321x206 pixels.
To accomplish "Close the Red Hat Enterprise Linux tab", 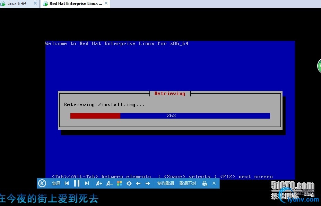I will click(x=106, y=3).
